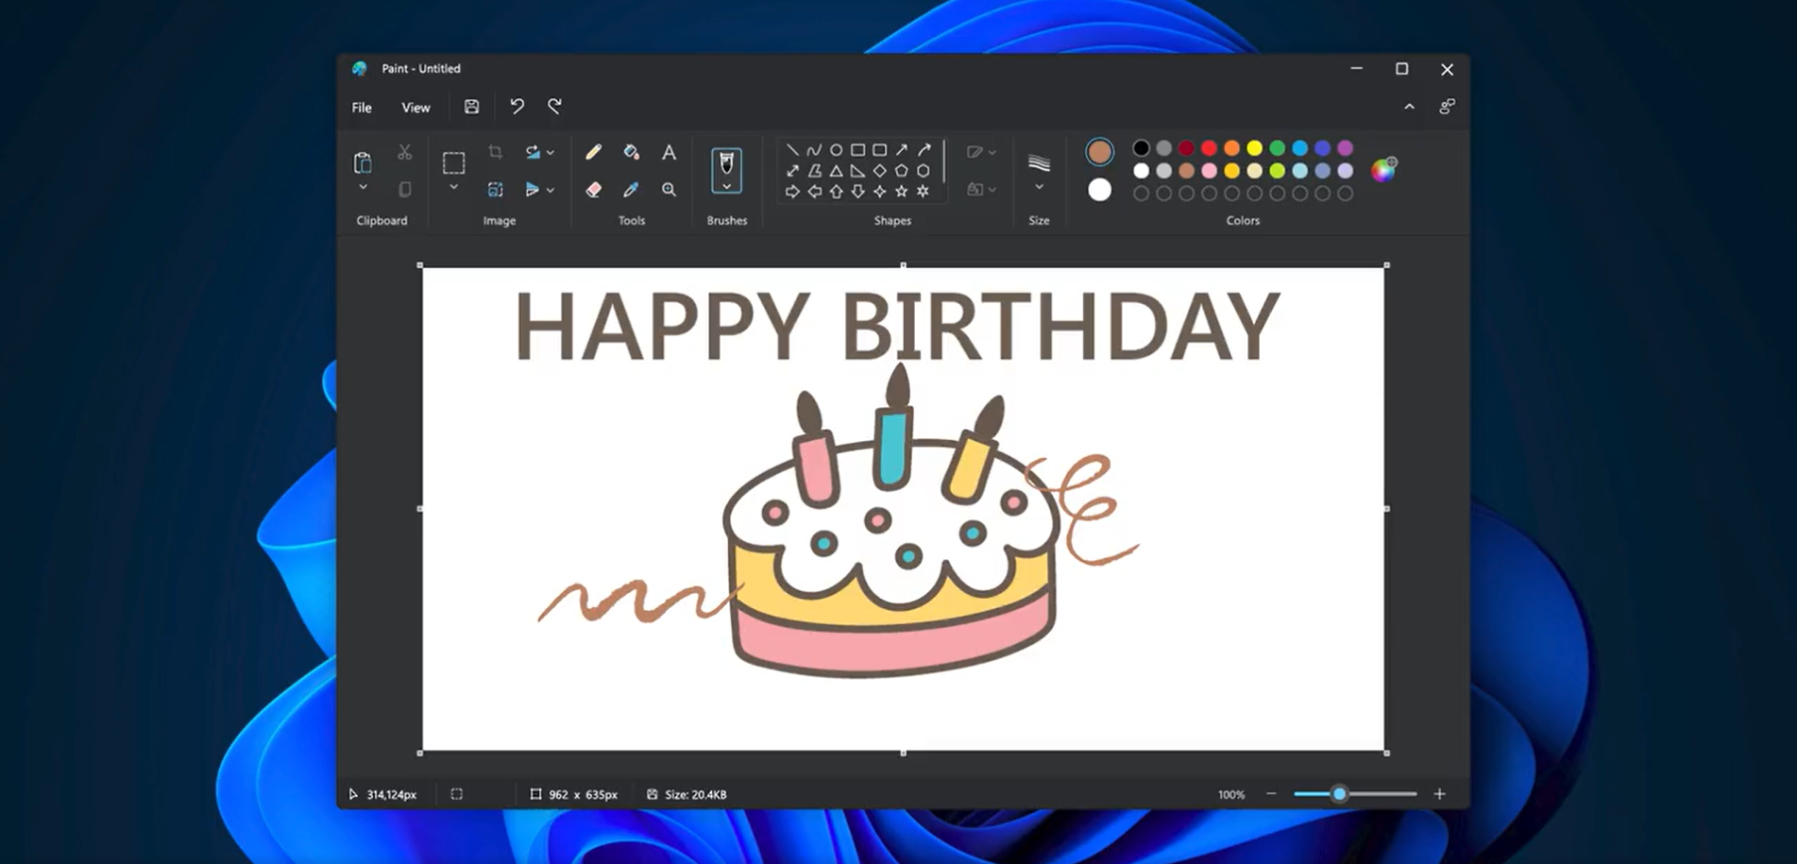This screenshot has height=864, width=1797.
Task: Click the Cut scissors icon
Action: click(x=404, y=152)
